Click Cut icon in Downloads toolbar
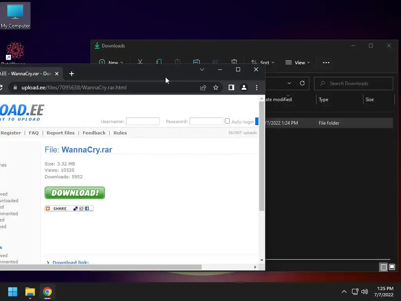This screenshot has height=301, width=401. pyautogui.click(x=140, y=62)
